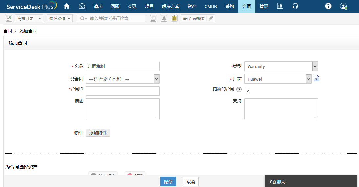Toggle the 更新的合同 checkbox
Screen dimensions: 359x187
[248, 91]
